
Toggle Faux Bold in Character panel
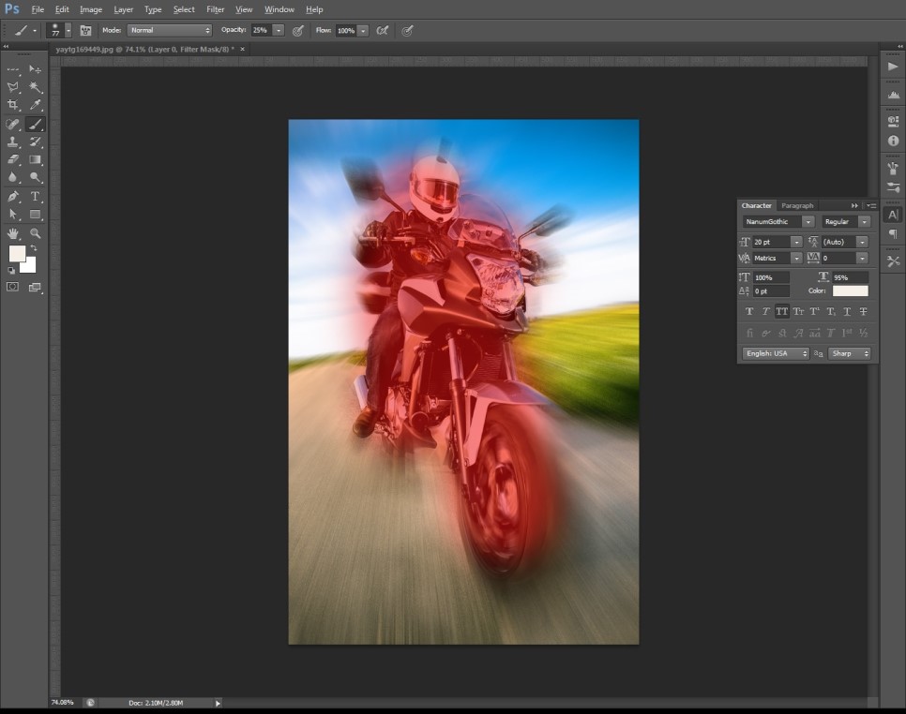tap(748, 311)
